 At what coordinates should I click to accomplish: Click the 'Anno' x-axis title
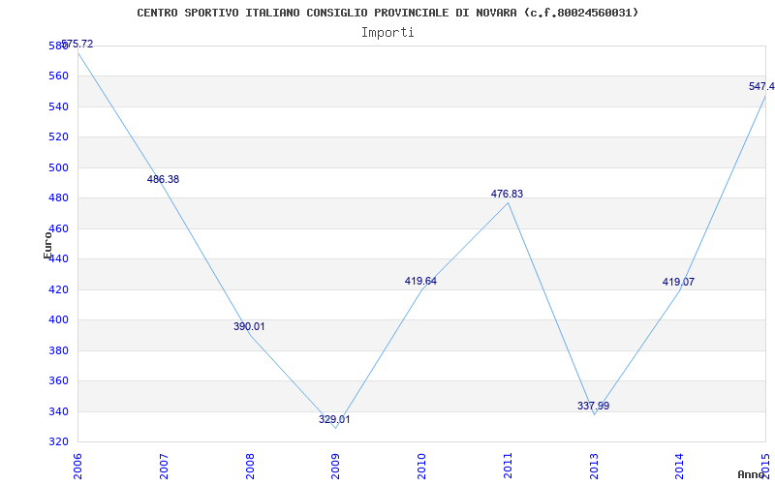tap(751, 474)
